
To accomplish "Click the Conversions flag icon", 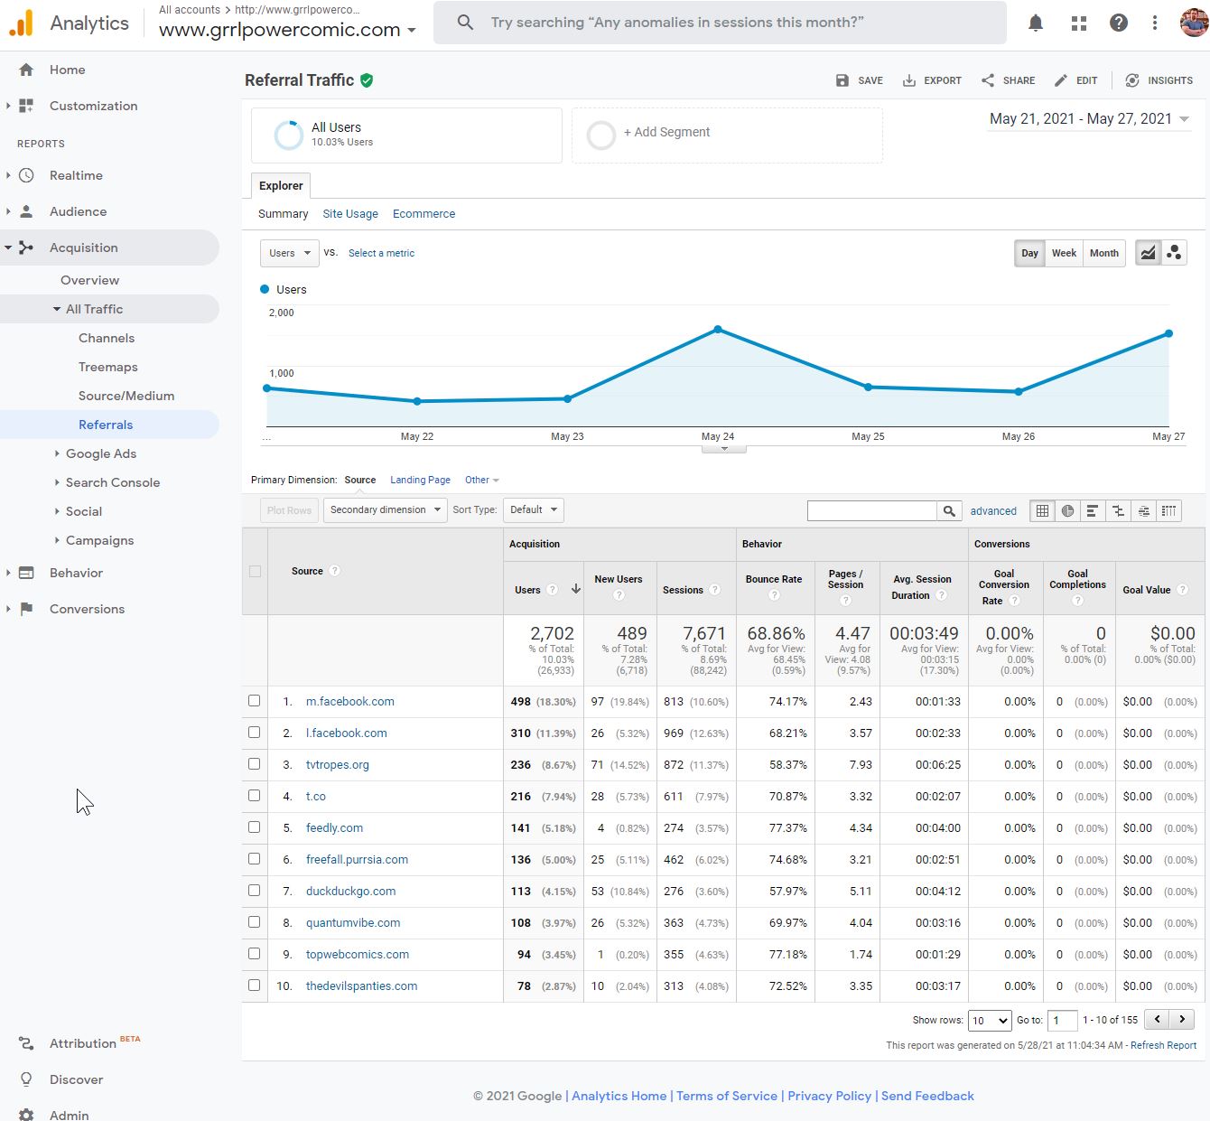I will point(26,609).
